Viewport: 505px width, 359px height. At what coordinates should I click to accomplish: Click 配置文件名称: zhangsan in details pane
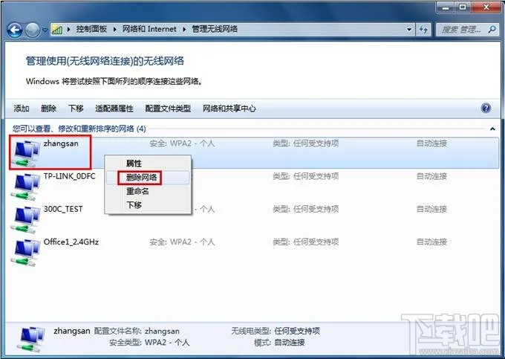(137, 331)
